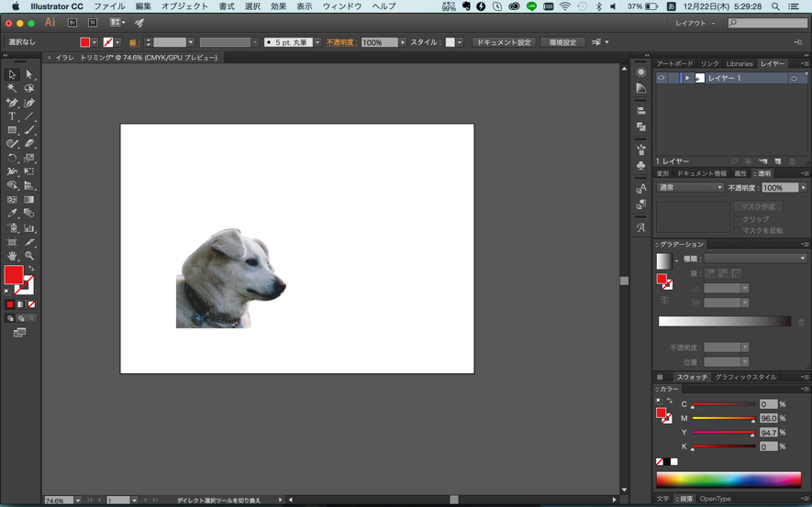Choose the Eyedropper tool
The height and width of the screenshot is (507, 812).
click(12, 214)
